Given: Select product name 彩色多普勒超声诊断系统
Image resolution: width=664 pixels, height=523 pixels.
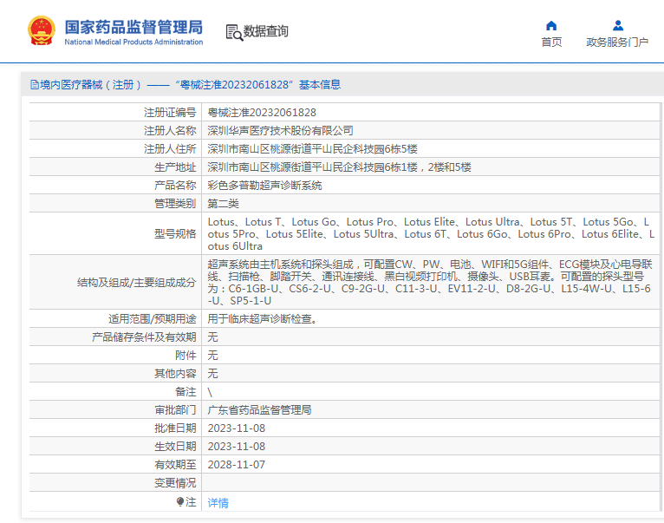Looking at the screenshot, I should tap(264, 186).
